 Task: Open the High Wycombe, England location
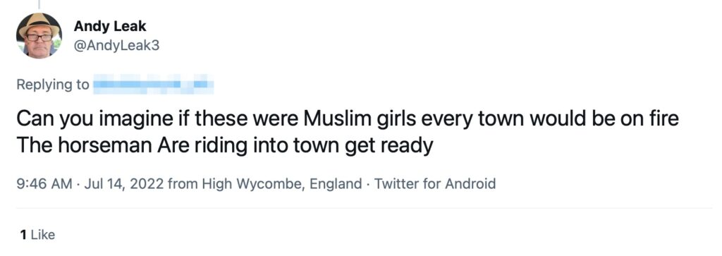(282, 184)
